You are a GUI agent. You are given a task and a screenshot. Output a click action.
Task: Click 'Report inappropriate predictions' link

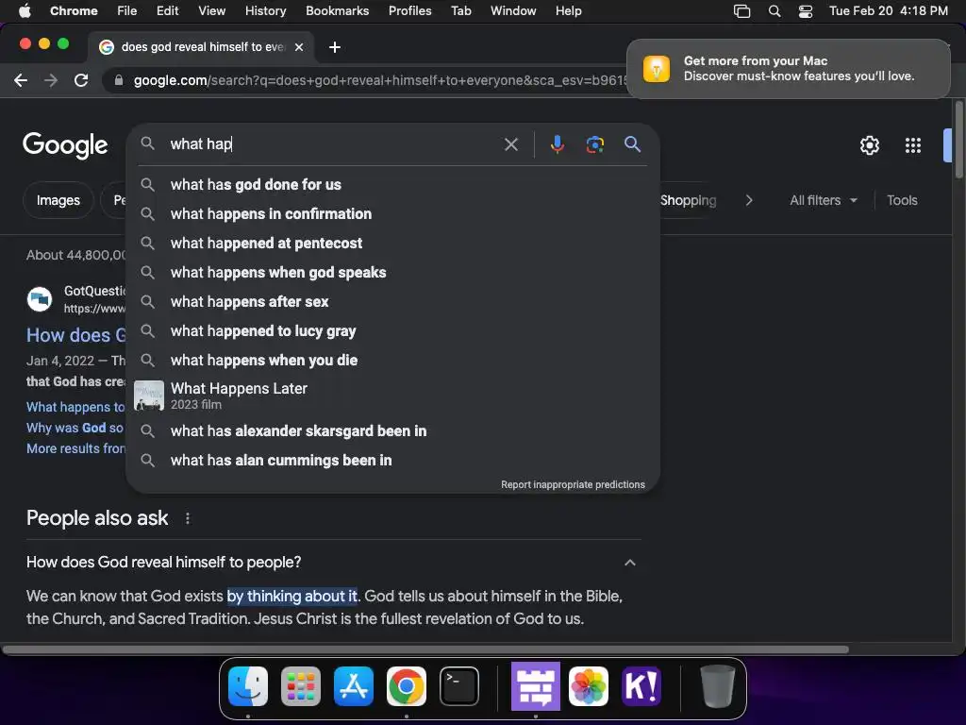point(573,484)
